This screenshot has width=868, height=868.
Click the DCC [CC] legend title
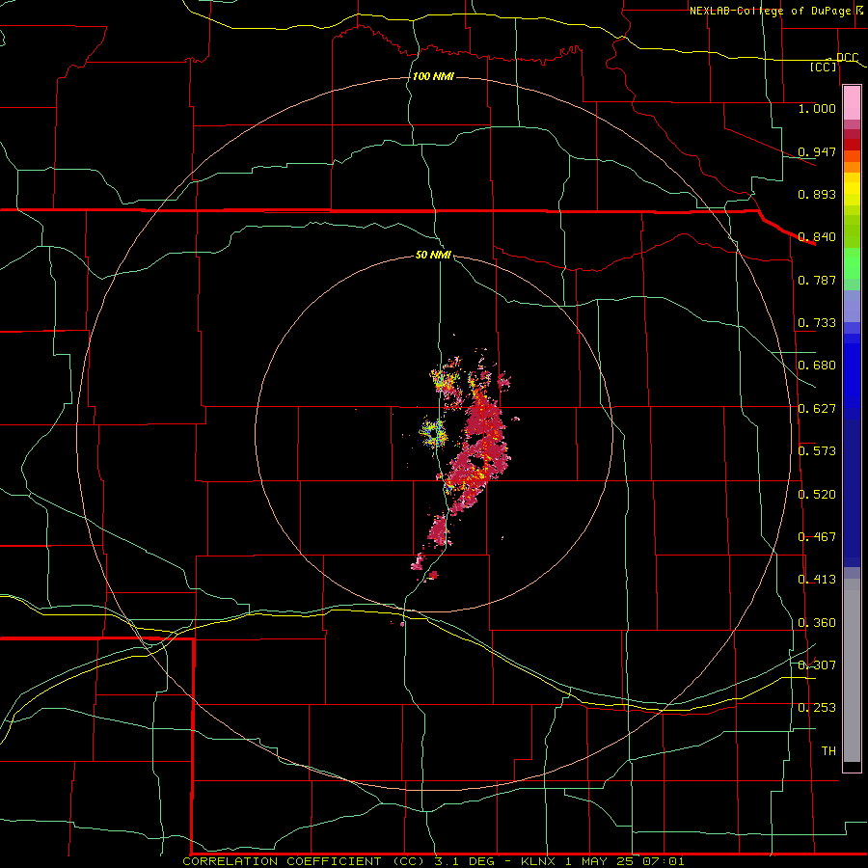[833, 62]
